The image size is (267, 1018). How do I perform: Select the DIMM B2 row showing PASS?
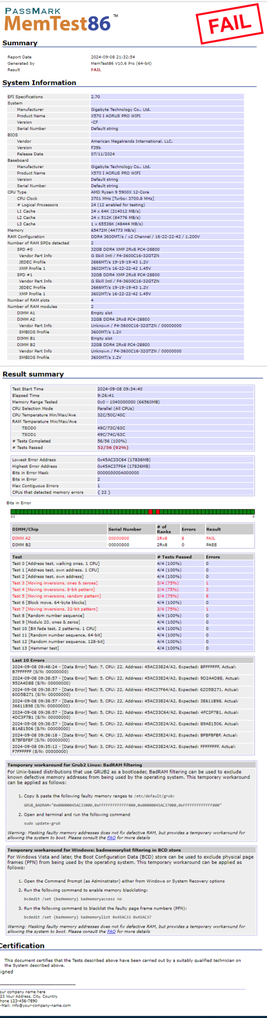click(133, 545)
